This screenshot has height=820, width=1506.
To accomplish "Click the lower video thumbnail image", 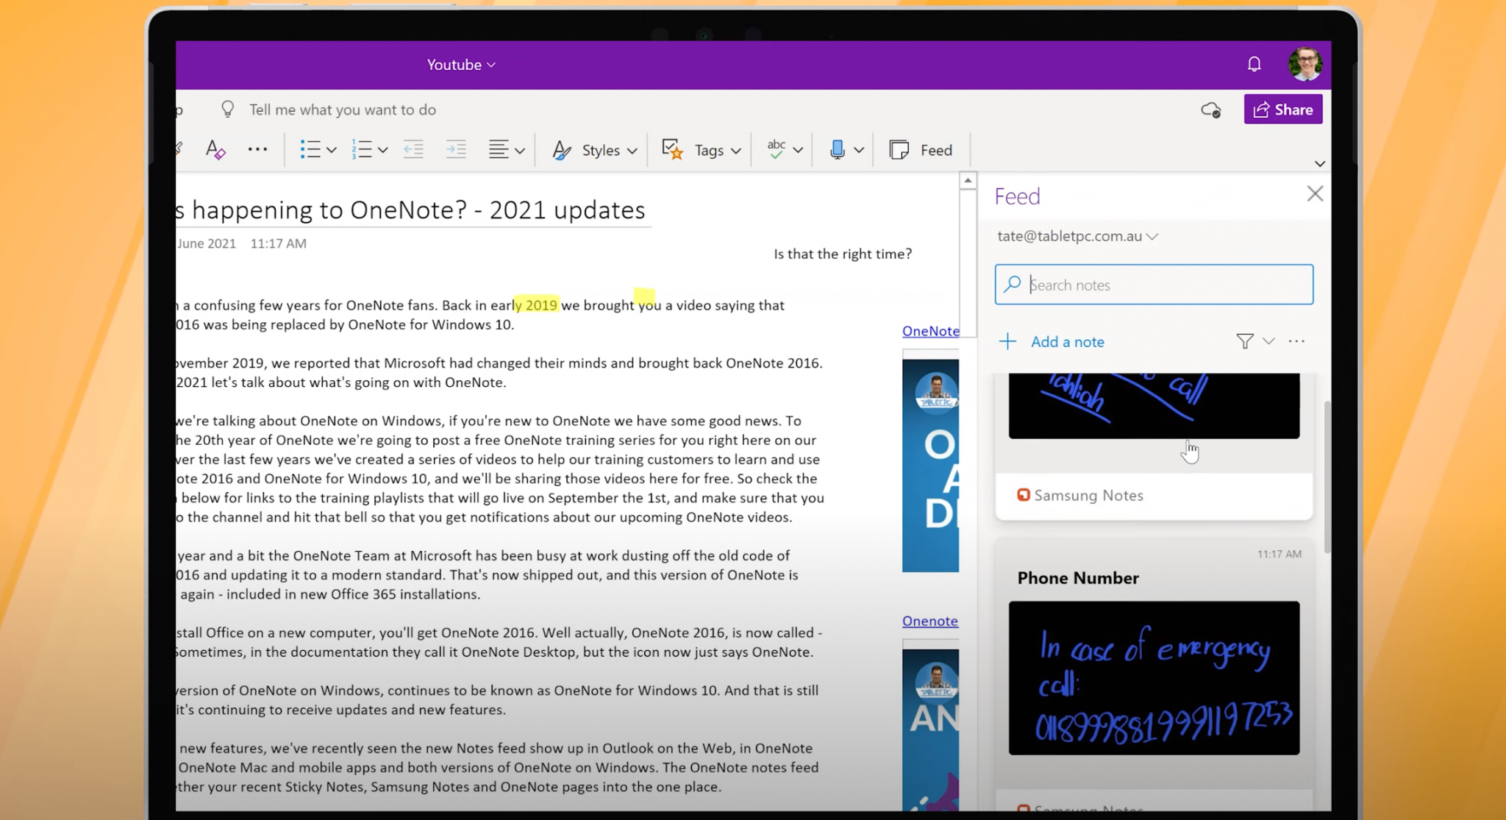I will point(930,730).
